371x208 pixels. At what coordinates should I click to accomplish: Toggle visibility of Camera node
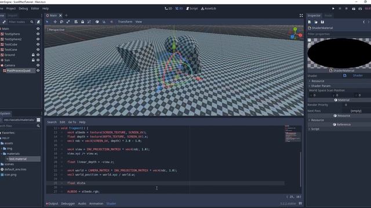point(38,65)
